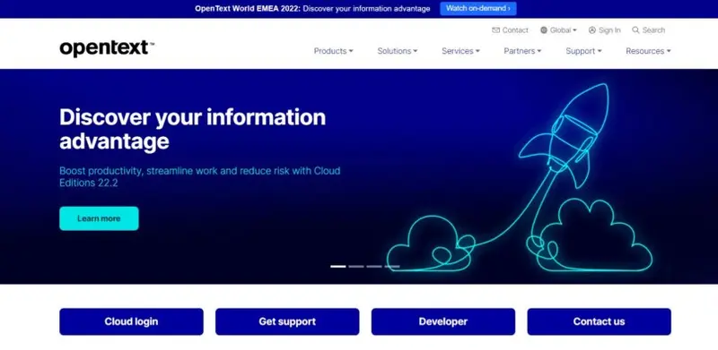
Task: Open the Contact link in top bar
Action: click(510, 30)
